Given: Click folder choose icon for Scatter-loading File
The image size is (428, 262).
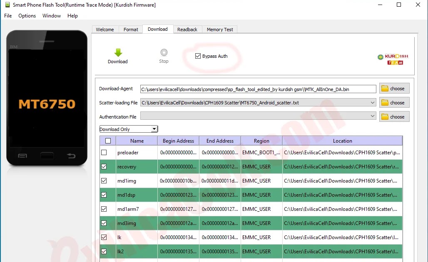Looking at the screenshot, I should 385,103.
